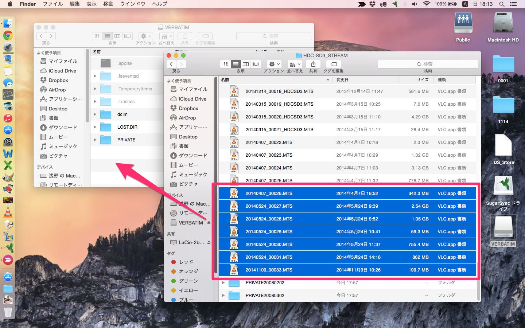Select column view in HDC-SD3_STREAM toolbar
The image size is (525, 328).
coord(246,64)
